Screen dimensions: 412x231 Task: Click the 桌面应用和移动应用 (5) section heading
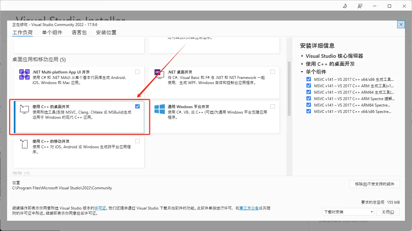pos(39,59)
